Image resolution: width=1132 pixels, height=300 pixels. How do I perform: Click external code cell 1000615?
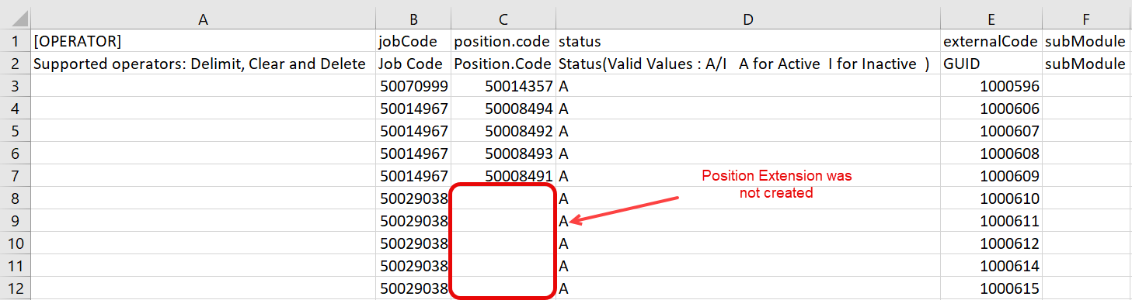(991, 289)
